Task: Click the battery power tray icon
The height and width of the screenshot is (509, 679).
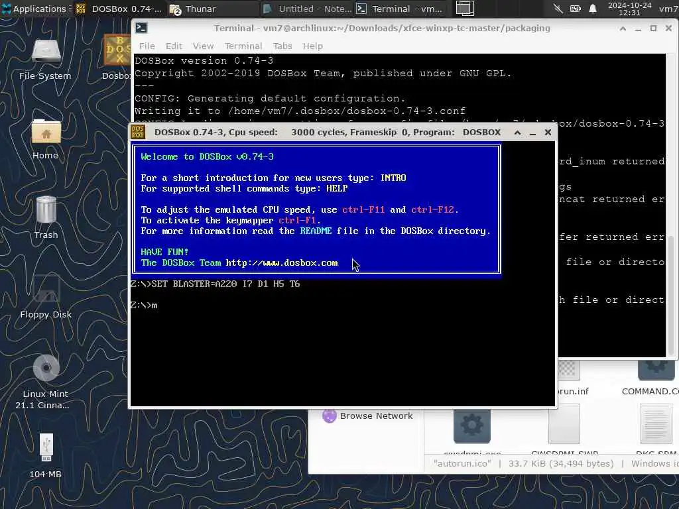Action: [x=575, y=8]
